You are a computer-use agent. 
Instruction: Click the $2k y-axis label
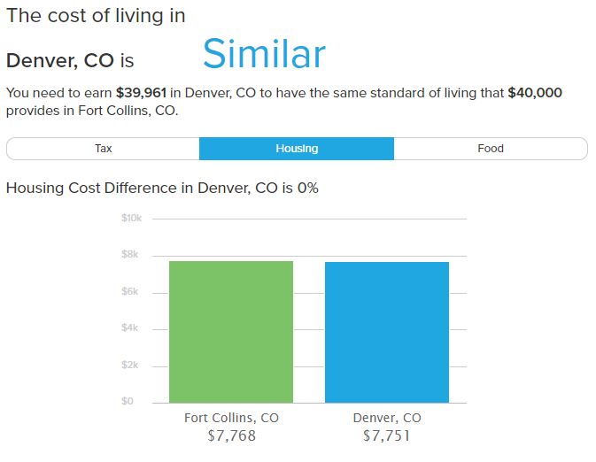(x=129, y=366)
